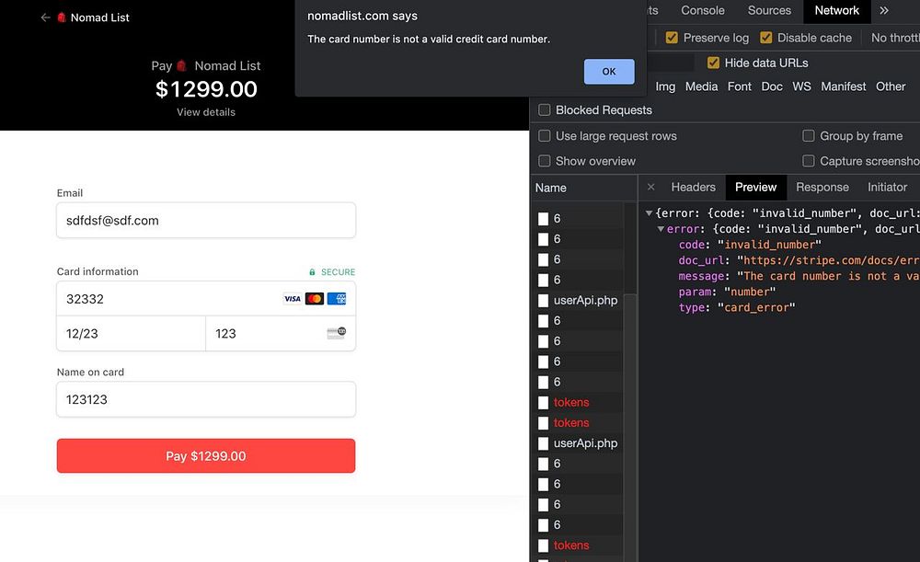Image resolution: width=920 pixels, height=562 pixels.
Task: Open the Headers tab
Action: [693, 187]
